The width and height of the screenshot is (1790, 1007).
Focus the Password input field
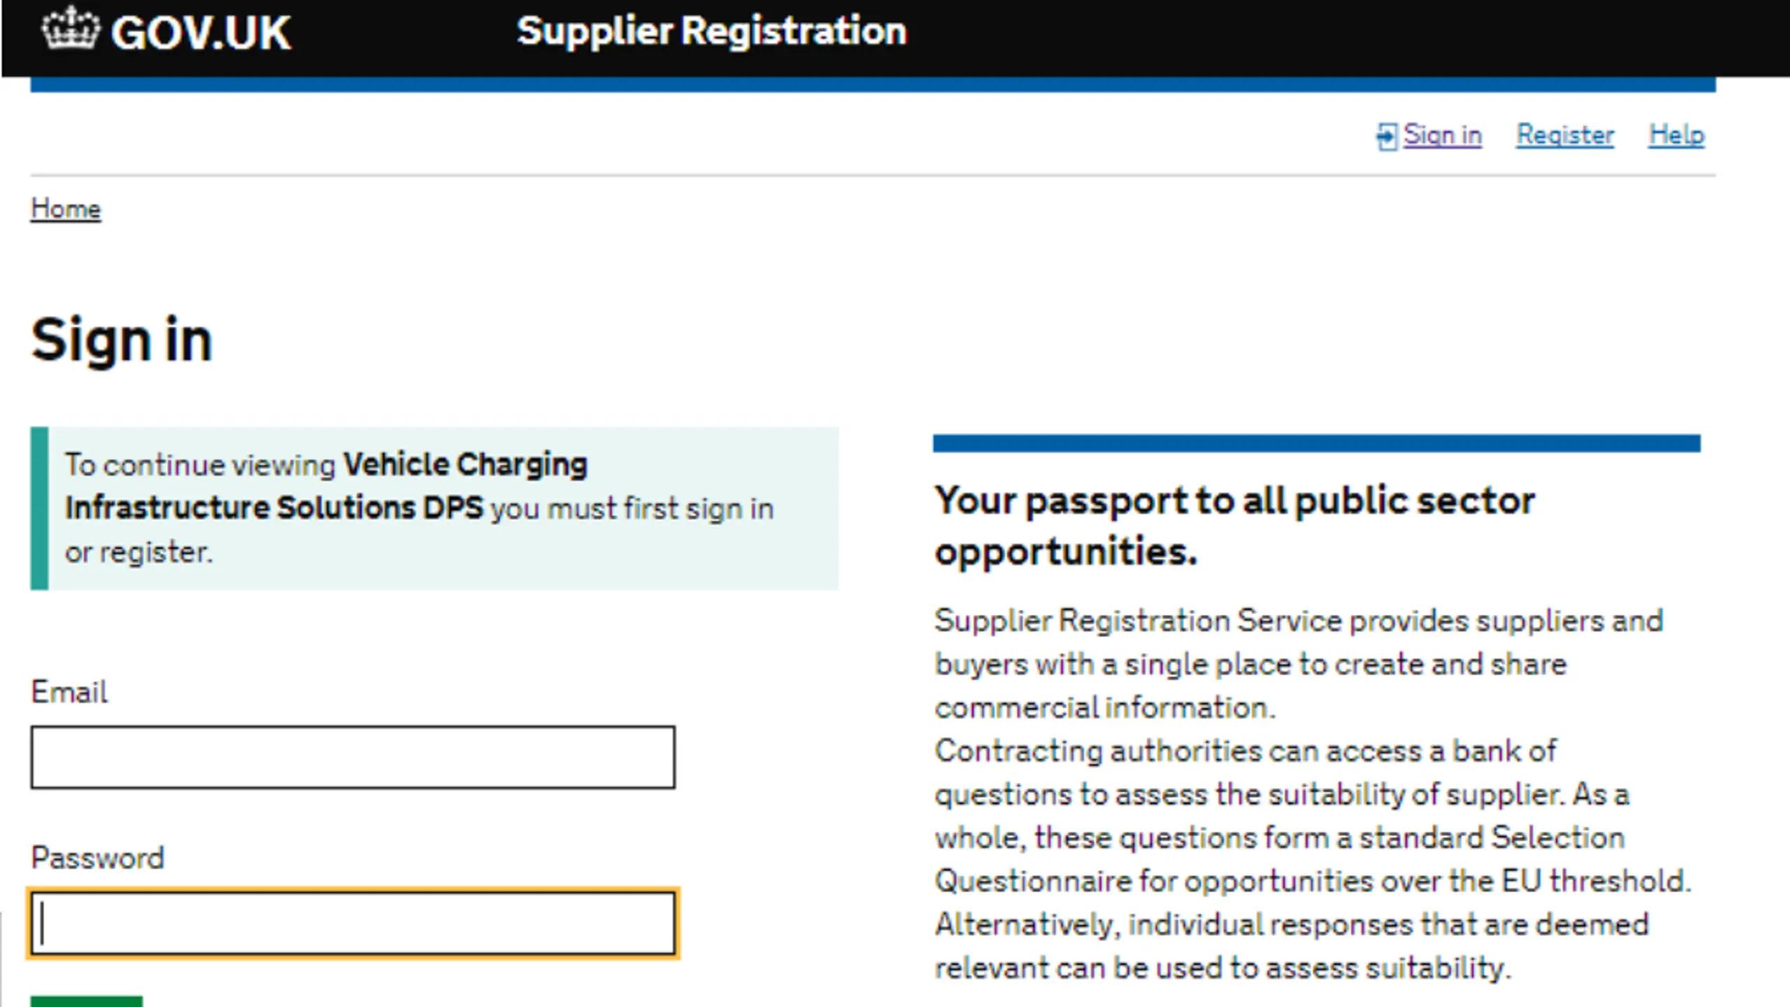click(x=353, y=923)
